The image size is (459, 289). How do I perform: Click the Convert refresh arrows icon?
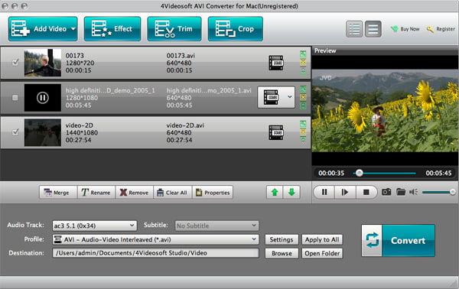pos(372,240)
